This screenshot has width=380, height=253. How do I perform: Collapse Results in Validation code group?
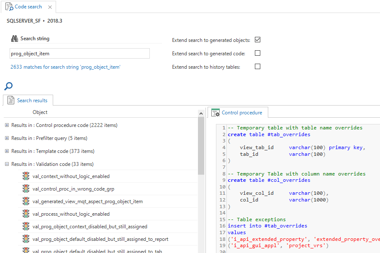7,164
